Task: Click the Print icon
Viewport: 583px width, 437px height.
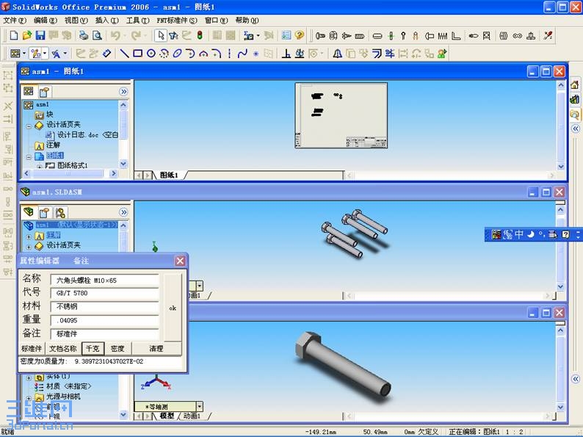Action: 84,35
